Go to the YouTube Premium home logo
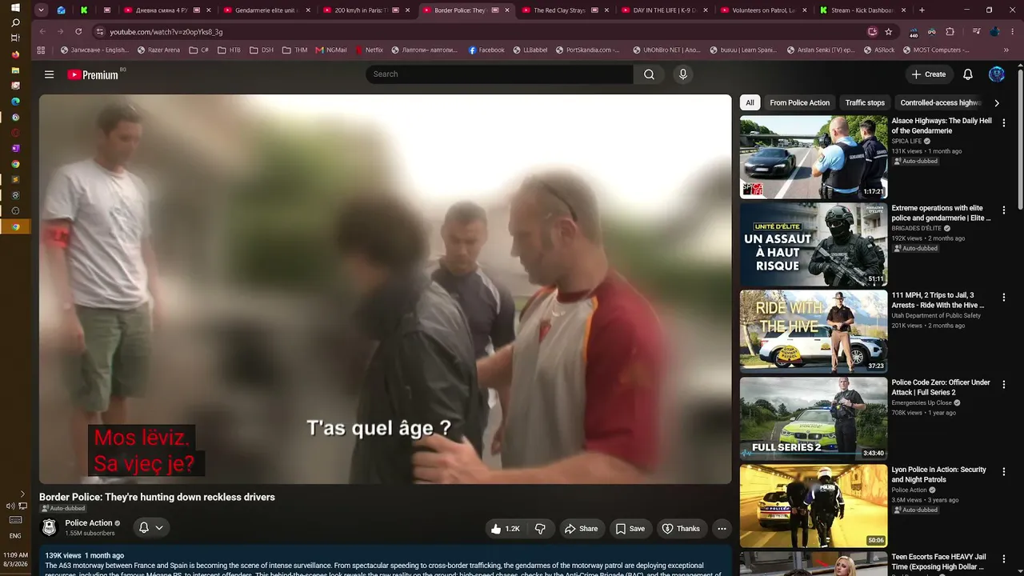Screen dimensions: 1024x576 (x=93, y=74)
